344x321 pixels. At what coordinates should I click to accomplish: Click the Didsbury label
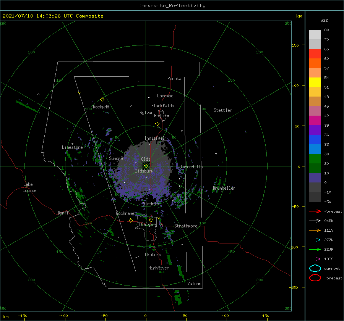click(x=144, y=171)
